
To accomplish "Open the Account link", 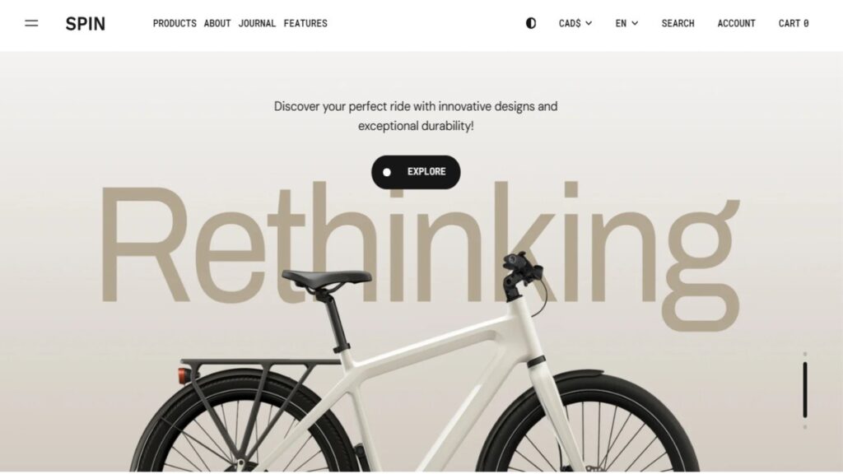I will coord(737,23).
